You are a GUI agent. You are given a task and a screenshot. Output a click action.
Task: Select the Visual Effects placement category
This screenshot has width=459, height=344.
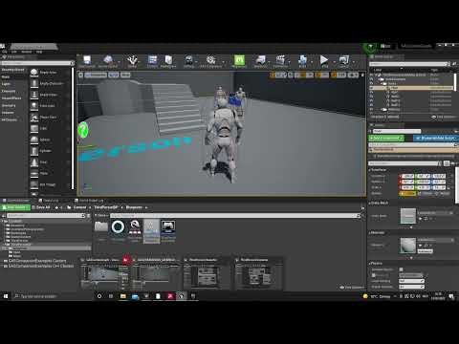(x=11, y=98)
